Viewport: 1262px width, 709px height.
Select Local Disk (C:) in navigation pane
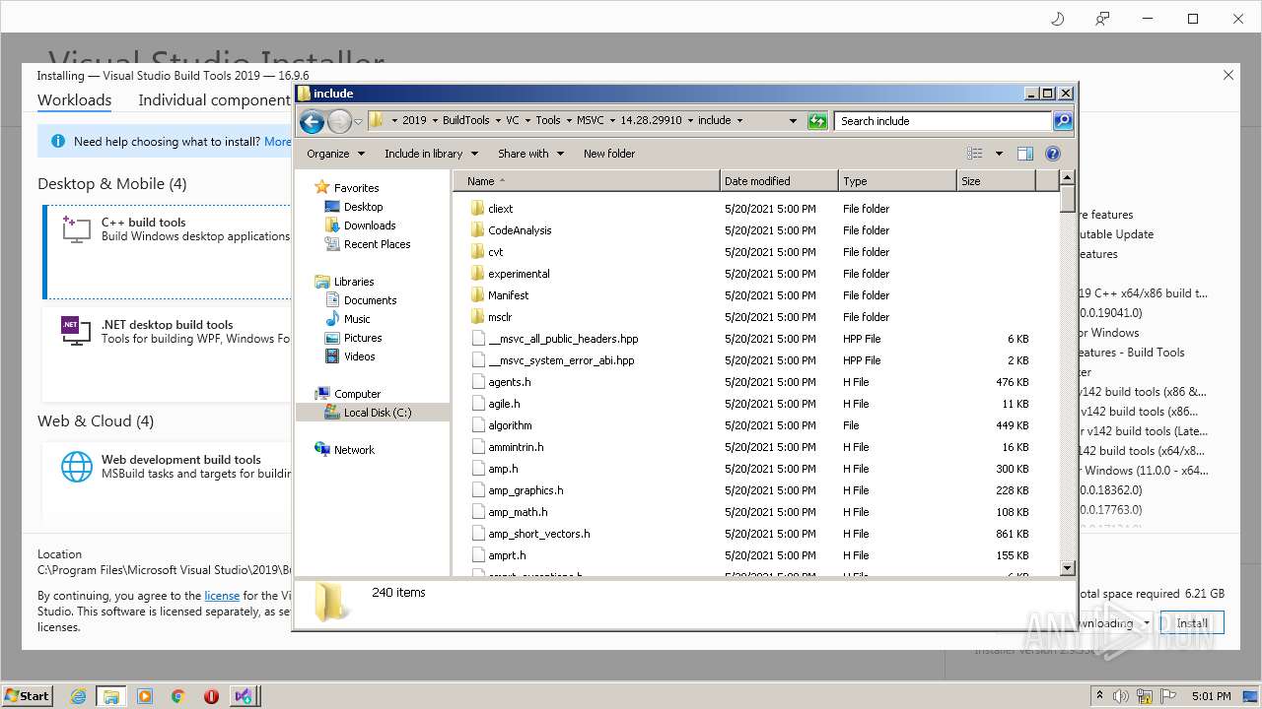378,413
